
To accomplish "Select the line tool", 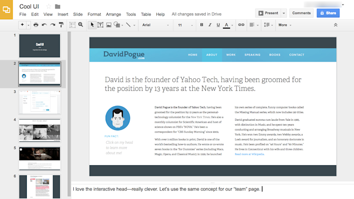I will pos(128,25).
